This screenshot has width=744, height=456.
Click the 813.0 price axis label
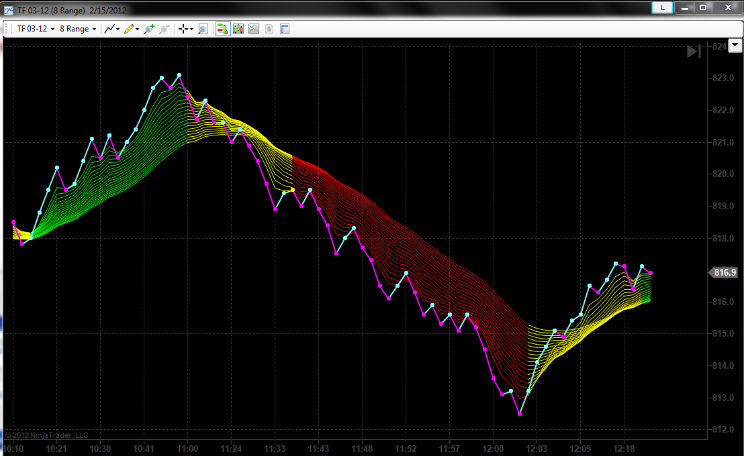tap(723, 398)
